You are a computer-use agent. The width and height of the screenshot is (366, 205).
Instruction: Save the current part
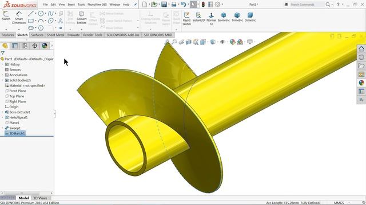[164, 4]
